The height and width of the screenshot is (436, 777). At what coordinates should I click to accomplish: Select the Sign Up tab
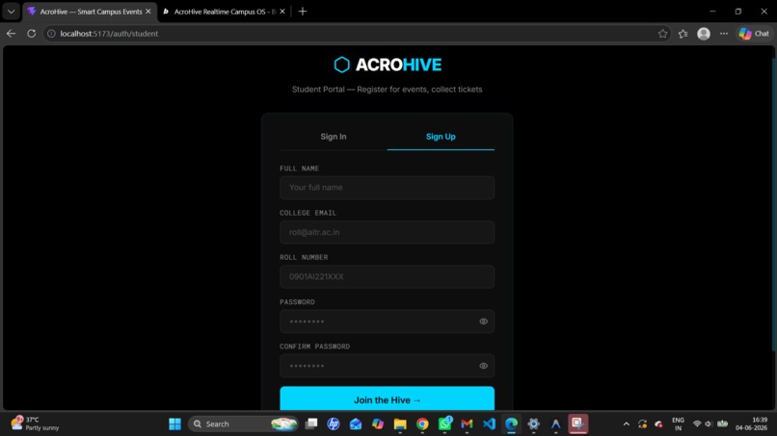pos(441,137)
